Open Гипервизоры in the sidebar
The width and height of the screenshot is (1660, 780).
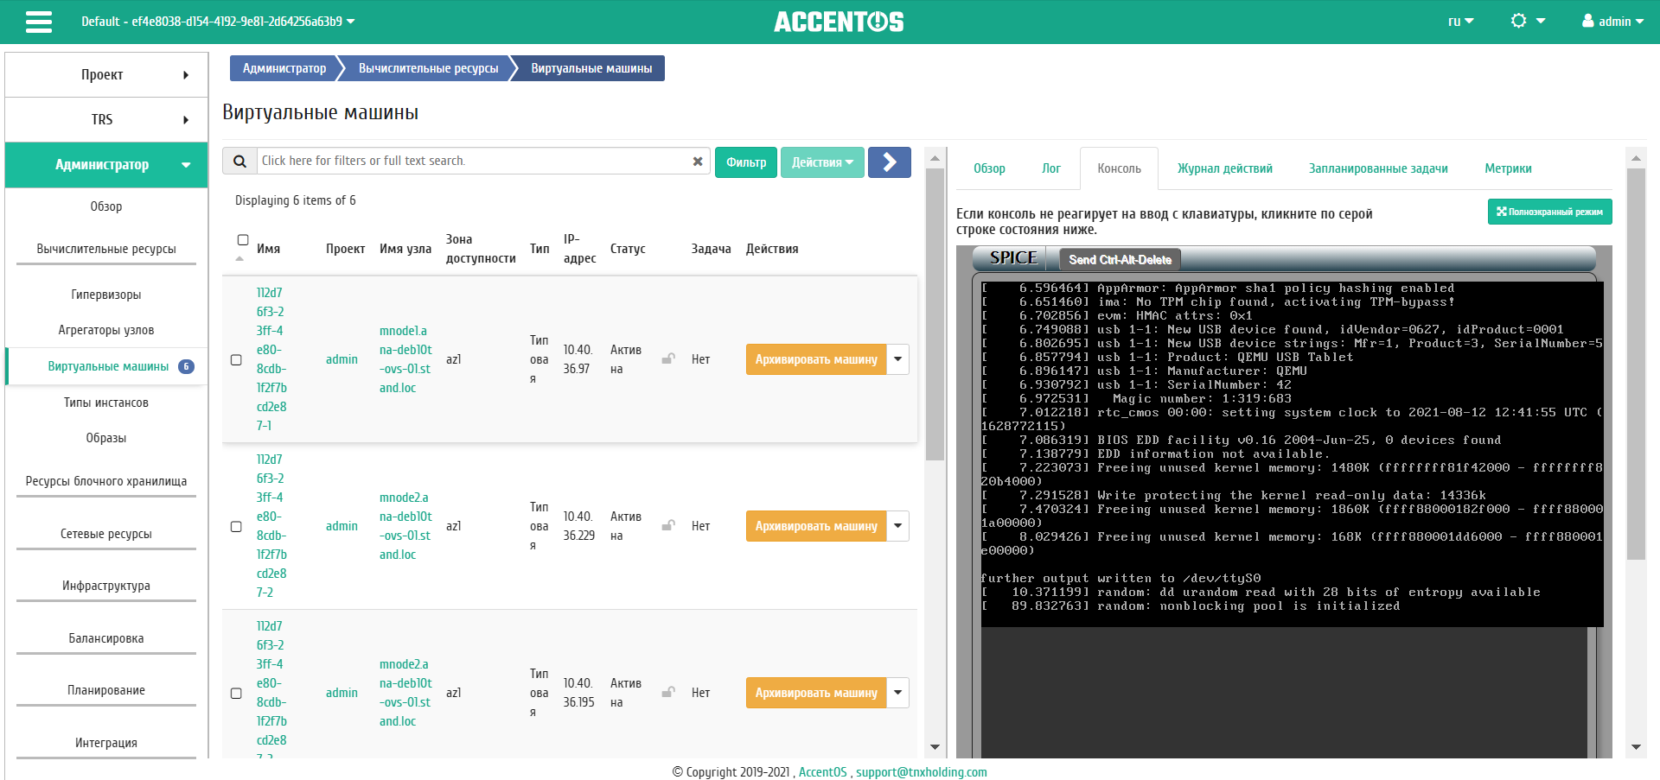106,295
